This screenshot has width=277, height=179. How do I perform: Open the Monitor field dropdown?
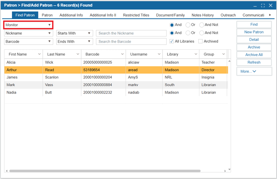[x=28, y=25]
